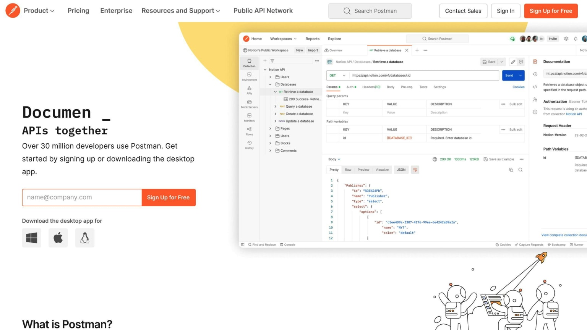This screenshot has height=330, width=587.
Task: Download the Windows desktop app
Action: pyautogui.click(x=32, y=238)
